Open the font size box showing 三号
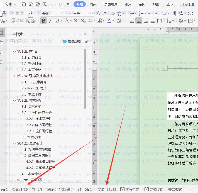The height and width of the screenshot is (193, 198). coord(83,13)
